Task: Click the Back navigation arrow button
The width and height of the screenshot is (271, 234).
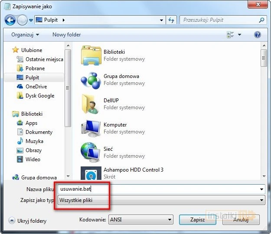Action: pos(10,20)
